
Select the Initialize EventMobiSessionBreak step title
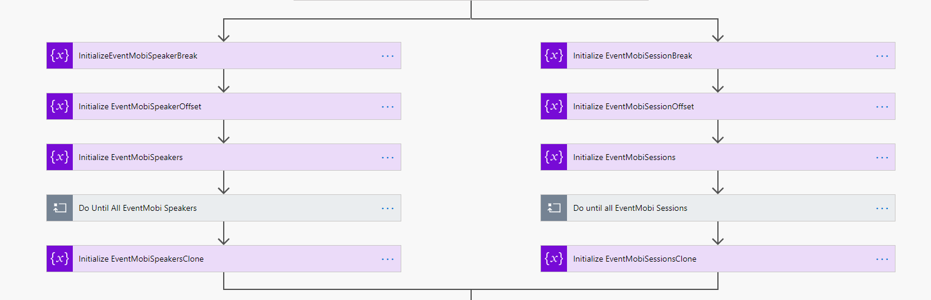tap(633, 56)
